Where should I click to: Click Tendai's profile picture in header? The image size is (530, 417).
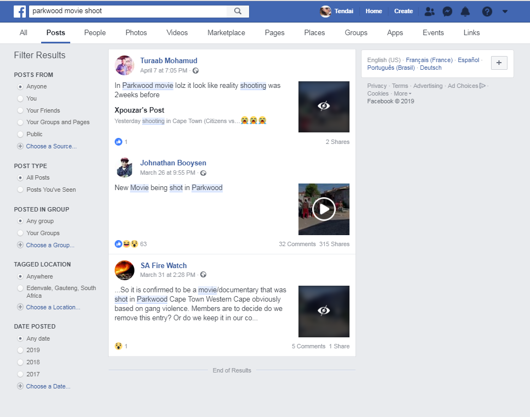[x=325, y=11]
